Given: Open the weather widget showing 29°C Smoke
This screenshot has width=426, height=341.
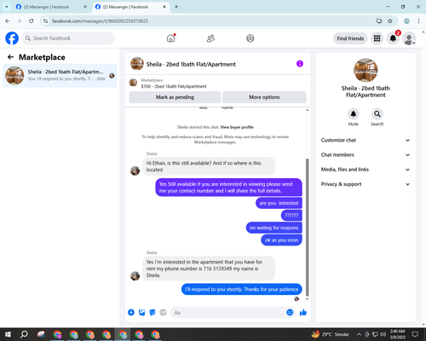Looking at the screenshot, I should coord(331,334).
